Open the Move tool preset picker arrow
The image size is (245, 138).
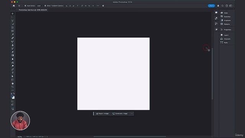pyautogui.click(x=22, y=6)
